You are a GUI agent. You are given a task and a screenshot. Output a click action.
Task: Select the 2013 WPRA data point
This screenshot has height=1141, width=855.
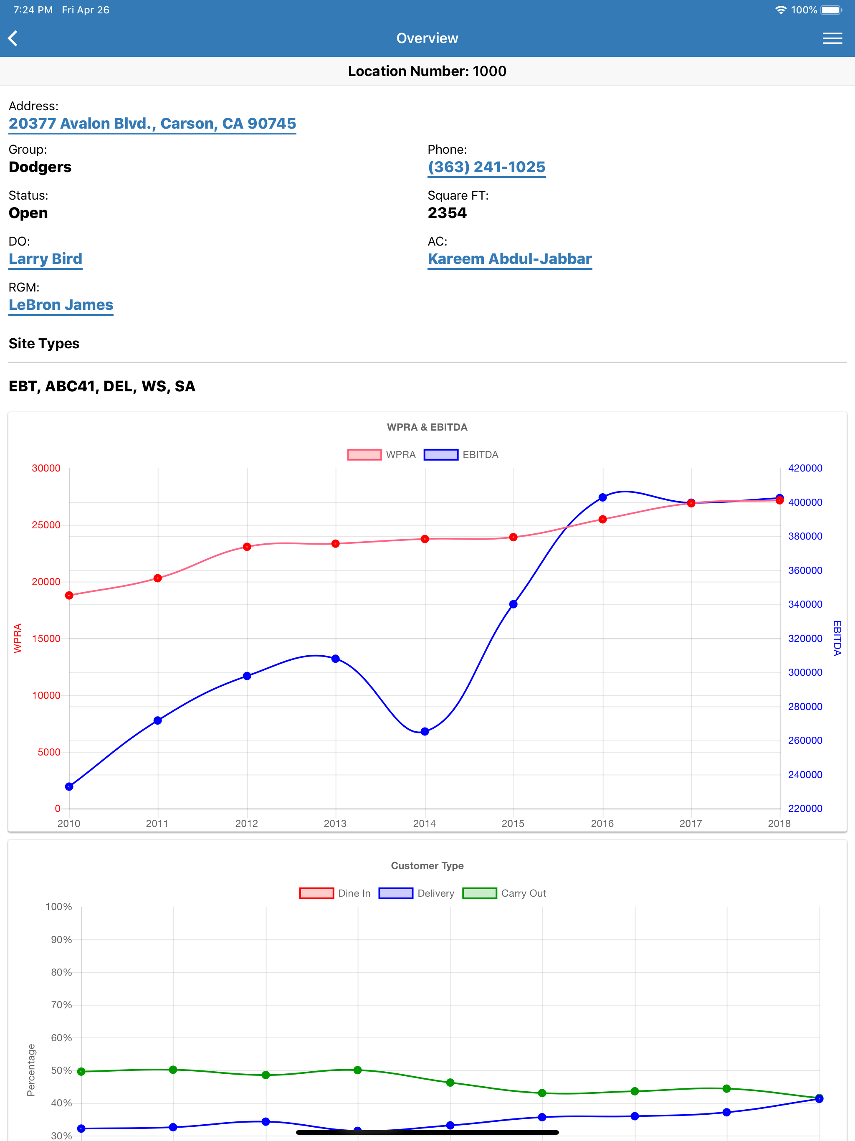(x=336, y=544)
